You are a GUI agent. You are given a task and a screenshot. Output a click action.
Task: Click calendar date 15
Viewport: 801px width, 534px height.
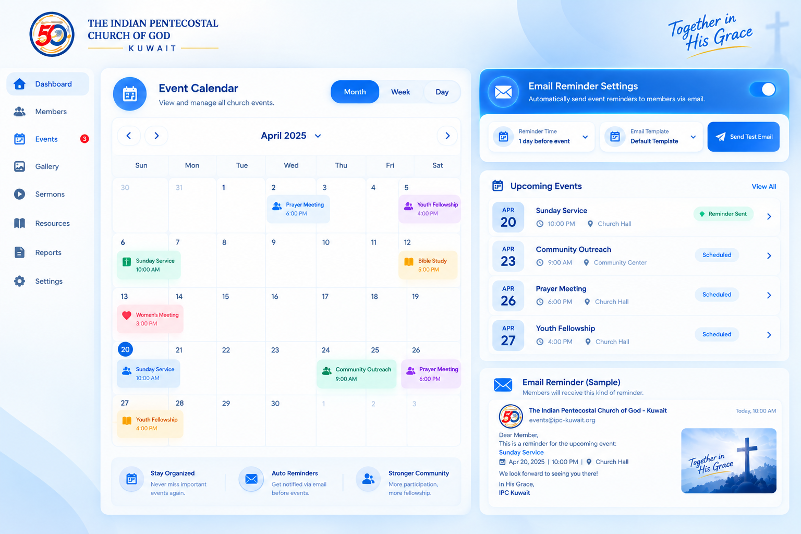click(x=225, y=296)
